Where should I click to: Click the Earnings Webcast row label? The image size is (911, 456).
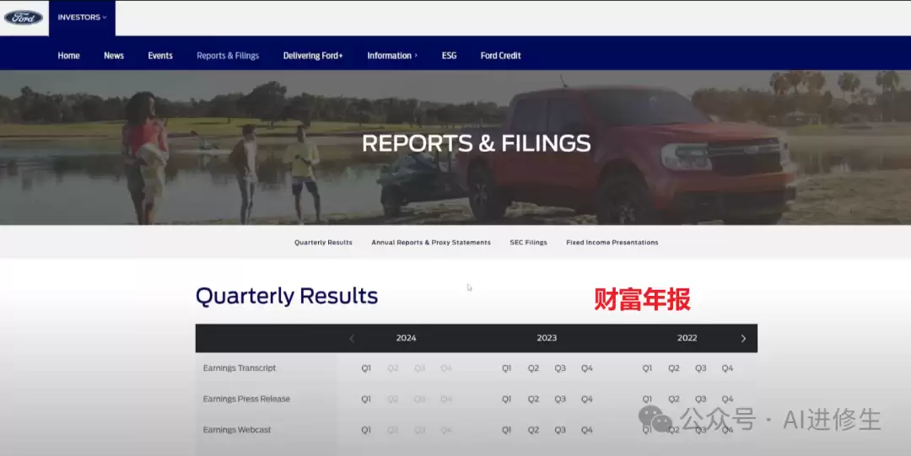[x=237, y=430]
